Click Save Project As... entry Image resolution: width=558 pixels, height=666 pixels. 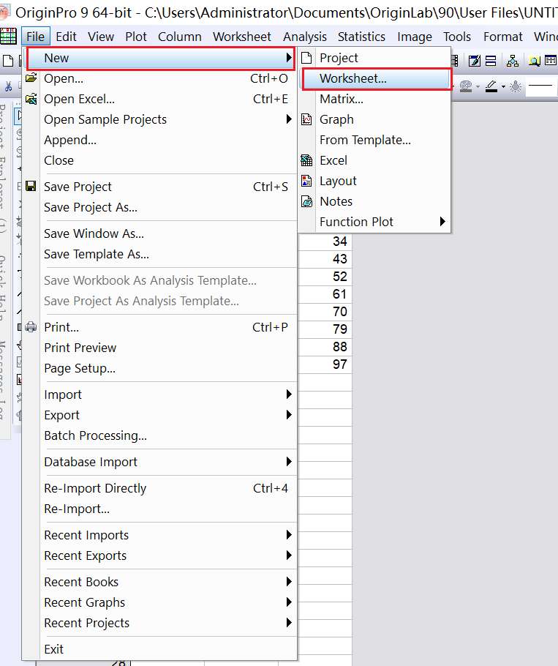[159, 207]
